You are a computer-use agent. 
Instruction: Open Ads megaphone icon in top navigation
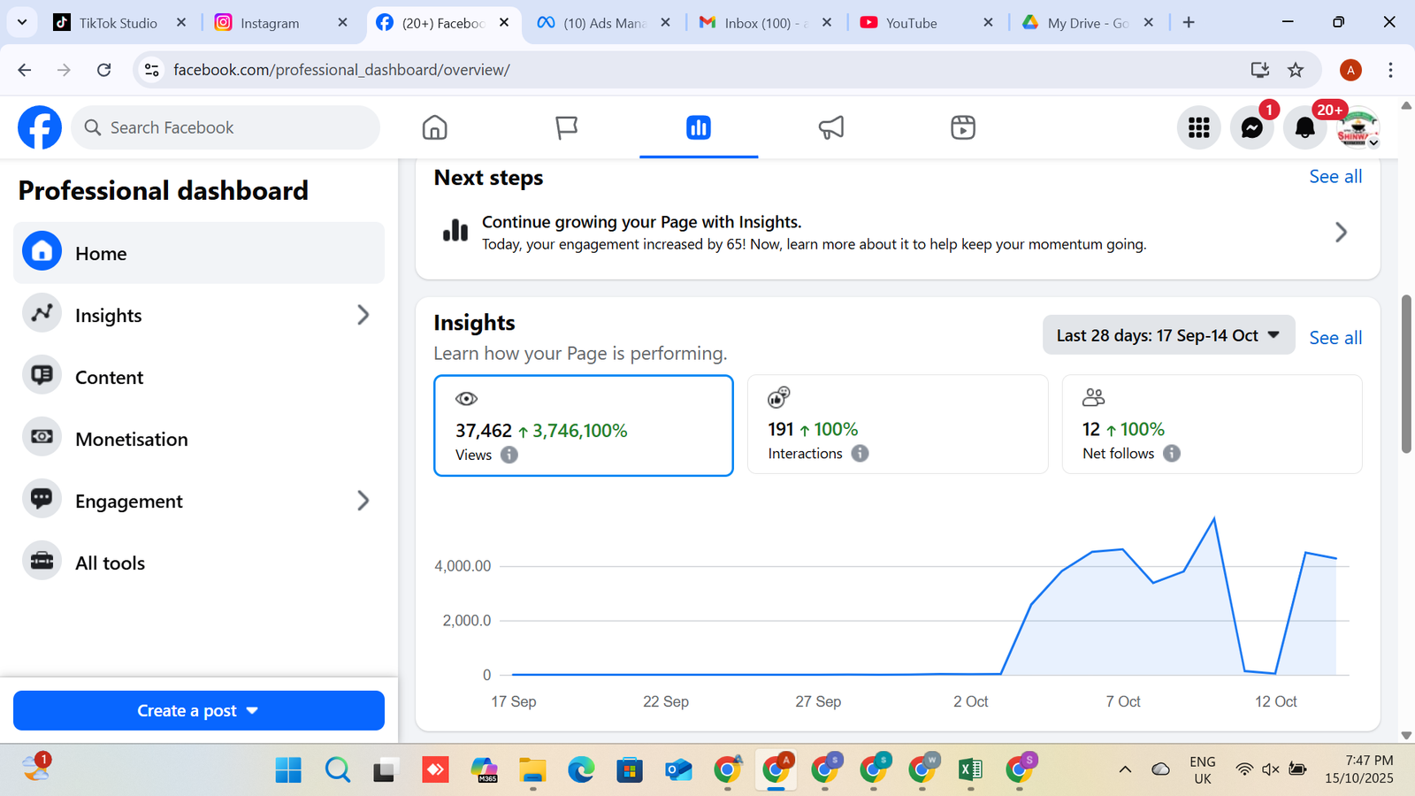click(830, 128)
